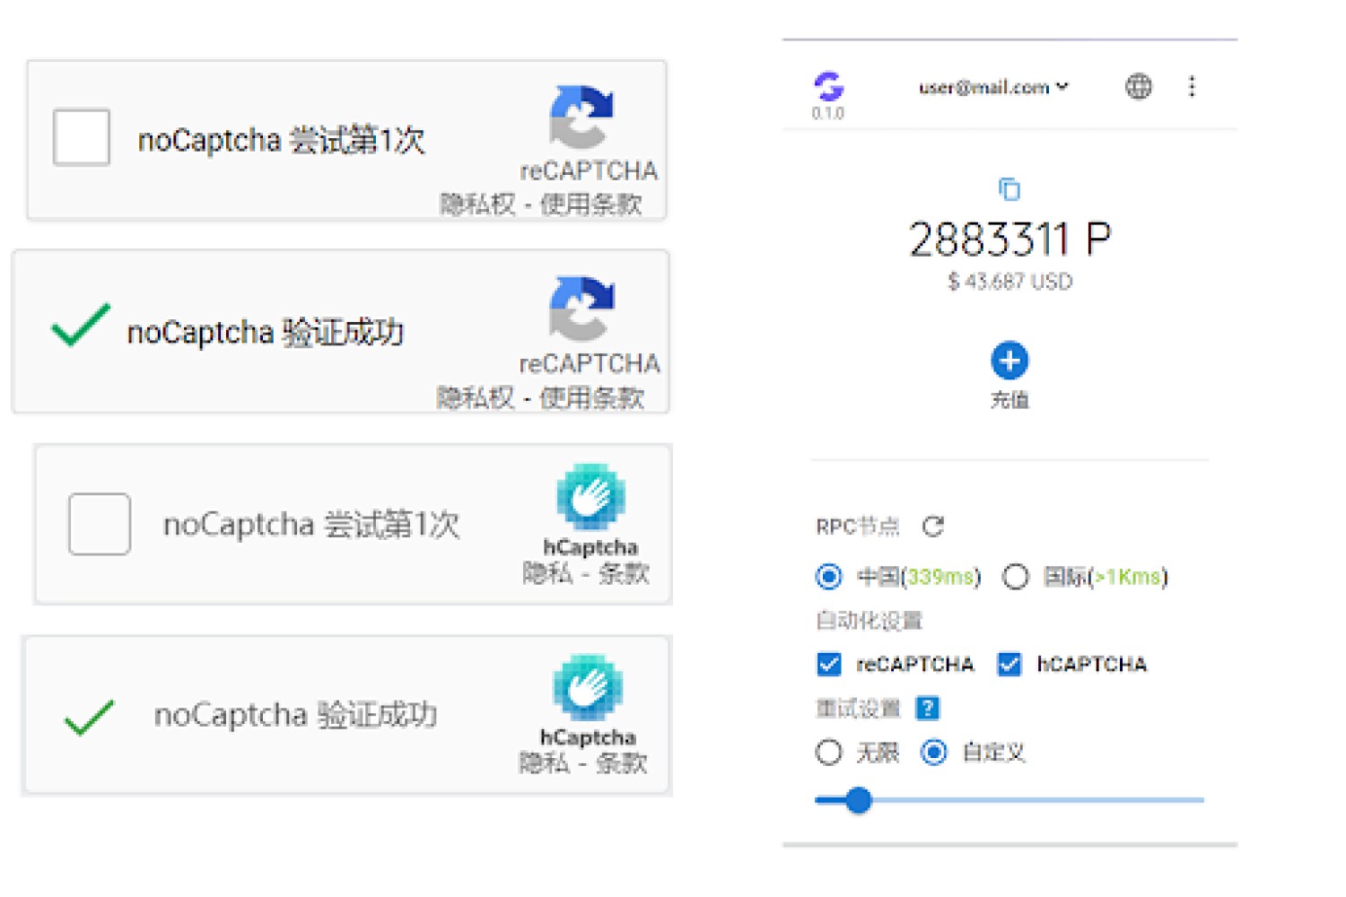Click the noCaptcha 验证成功 text in reCAPTCHA box
The image size is (1346, 897).
click(x=266, y=333)
